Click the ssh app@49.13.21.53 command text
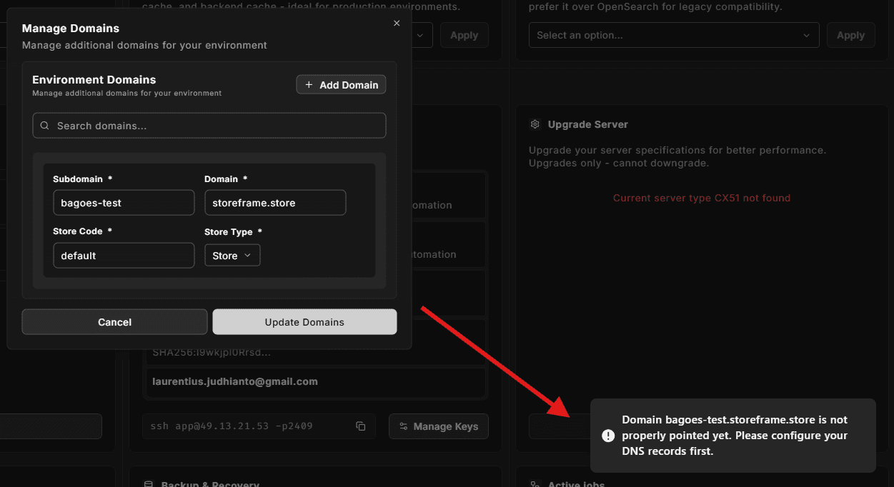This screenshot has width=894, height=487. (x=232, y=426)
